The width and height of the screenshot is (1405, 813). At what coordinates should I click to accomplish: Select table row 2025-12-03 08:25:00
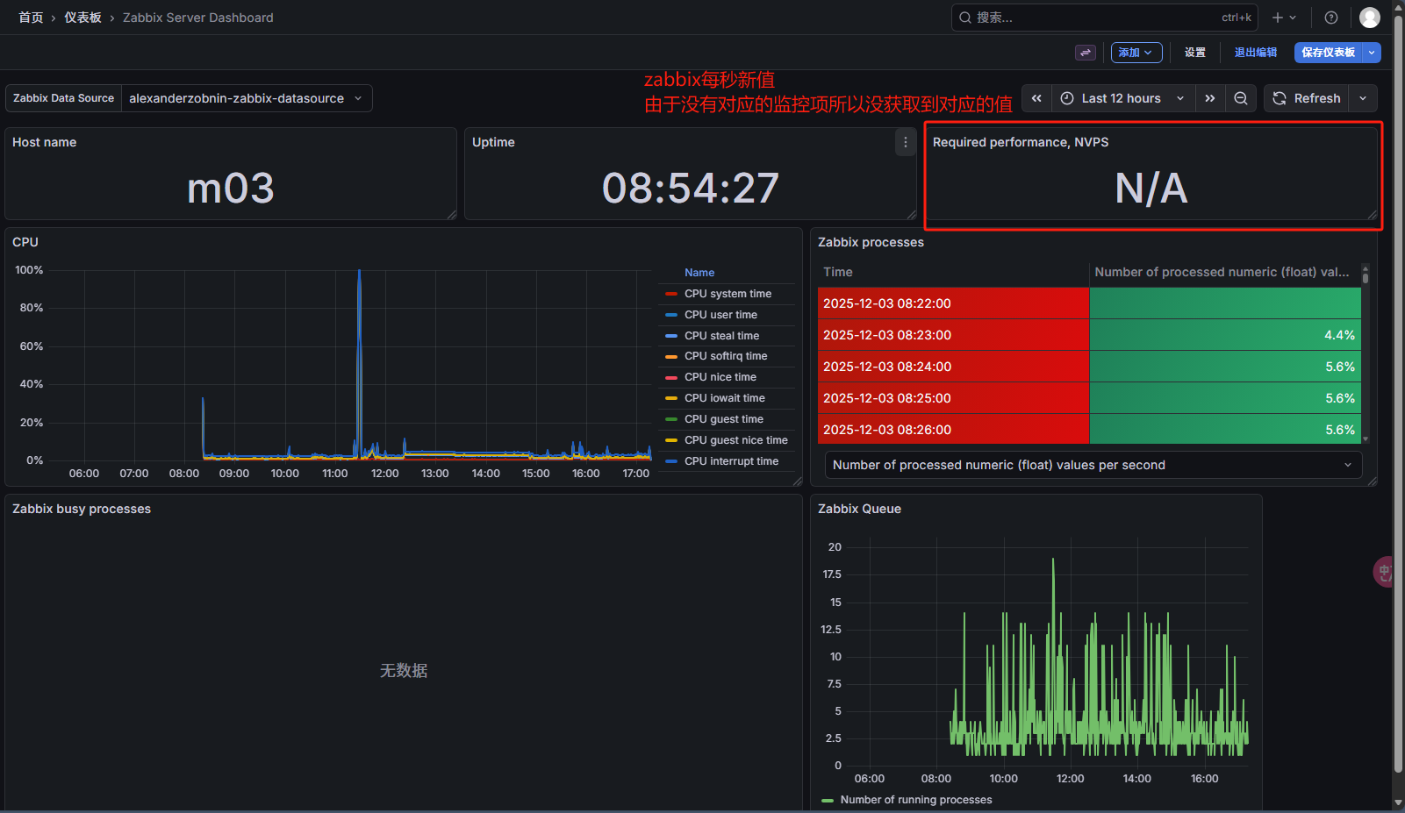point(1089,398)
